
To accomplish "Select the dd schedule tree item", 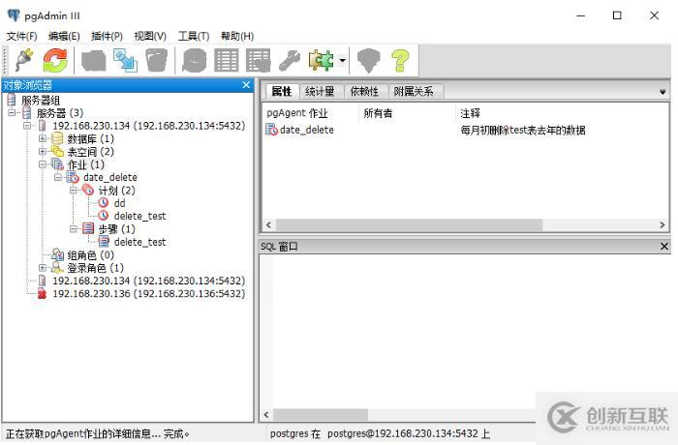I will pyautogui.click(x=119, y=203).
